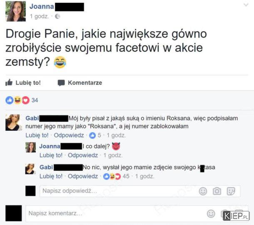Click the public globe privacy icon
254x225 pixels.
click(x=57, y=16)
